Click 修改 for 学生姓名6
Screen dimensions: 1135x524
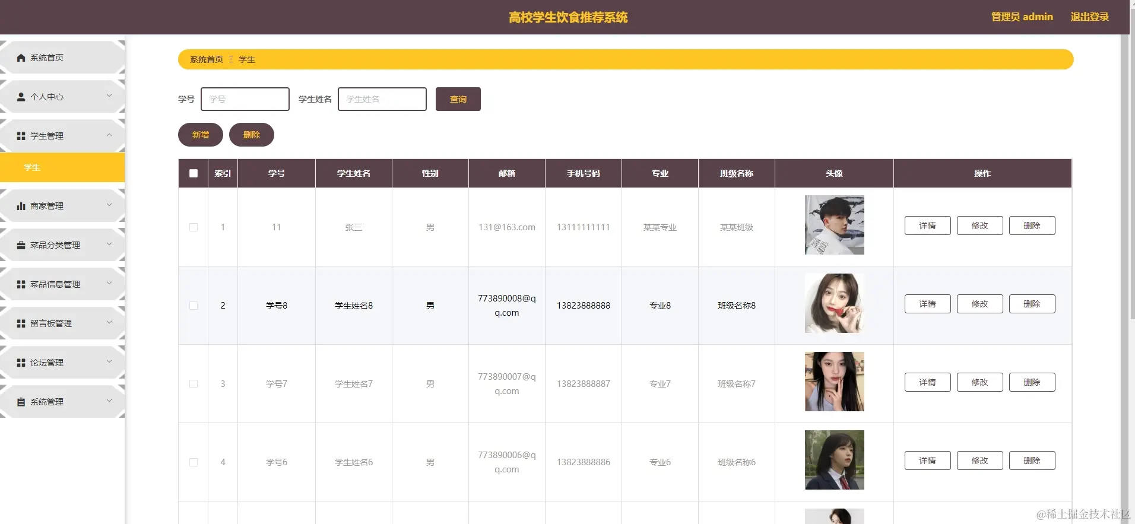click(980, 461)
